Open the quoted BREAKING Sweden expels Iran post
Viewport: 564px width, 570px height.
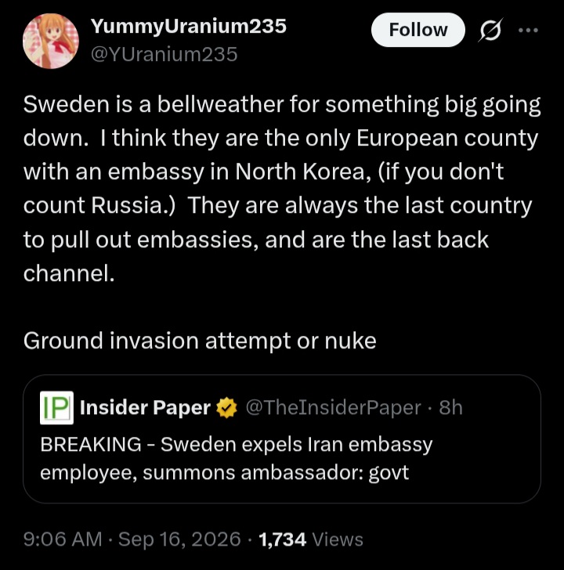[x=282, y=438]
